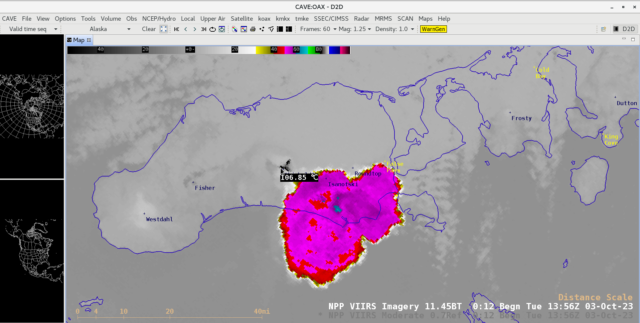Click the Westdahl map label
Screen dimensions: 640x323
(x=159, y=219)
